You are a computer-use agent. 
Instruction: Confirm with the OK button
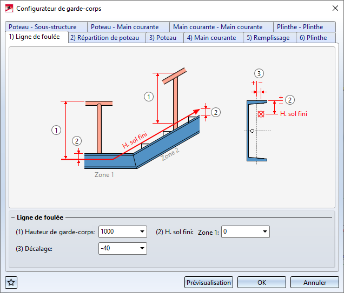[262, 283]
